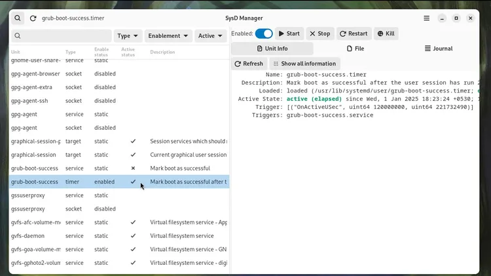Click the active checkmark on gvfs-daemon row
The image size is (491, 276).
tap(133, 235)
